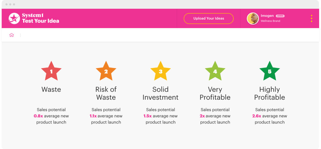Click the 2.6x sales potential text
Screen dimensions: 321x149
[x=256, y=116]
